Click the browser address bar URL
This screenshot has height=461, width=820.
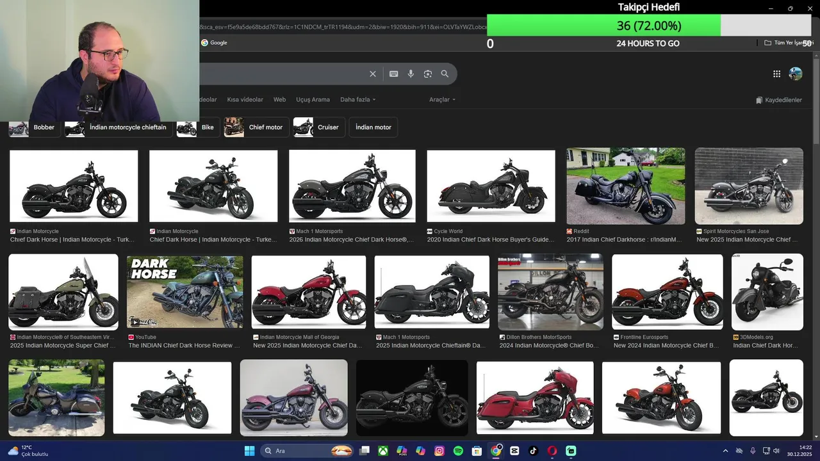pyautogui.click(x=343, y=27)
